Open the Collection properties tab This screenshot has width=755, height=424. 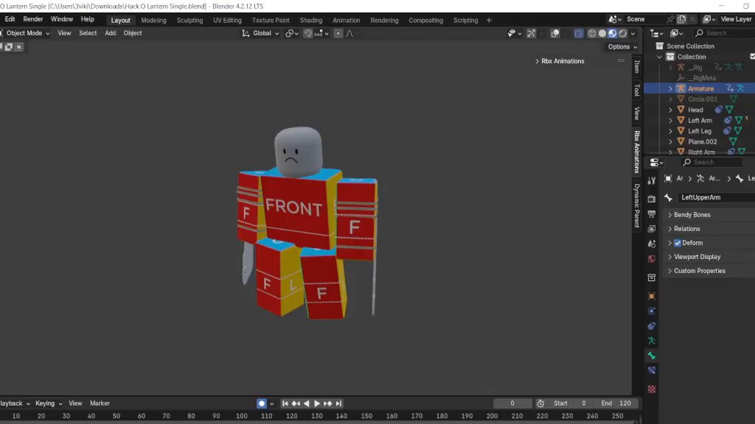(x=652, y=278)
